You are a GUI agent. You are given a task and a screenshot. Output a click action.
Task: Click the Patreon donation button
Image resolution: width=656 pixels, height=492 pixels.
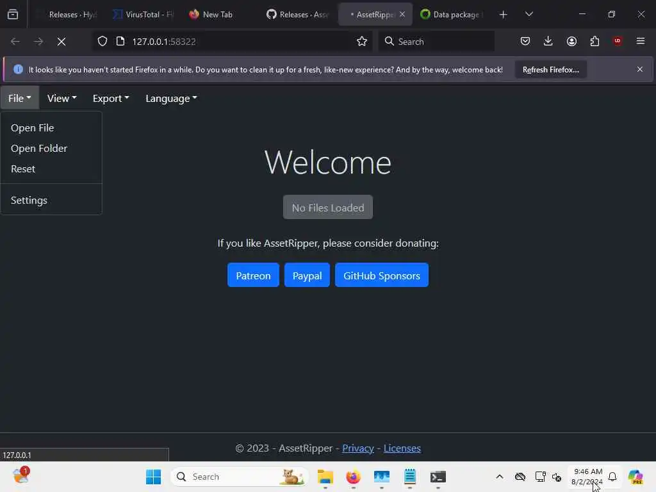(253, 275)
